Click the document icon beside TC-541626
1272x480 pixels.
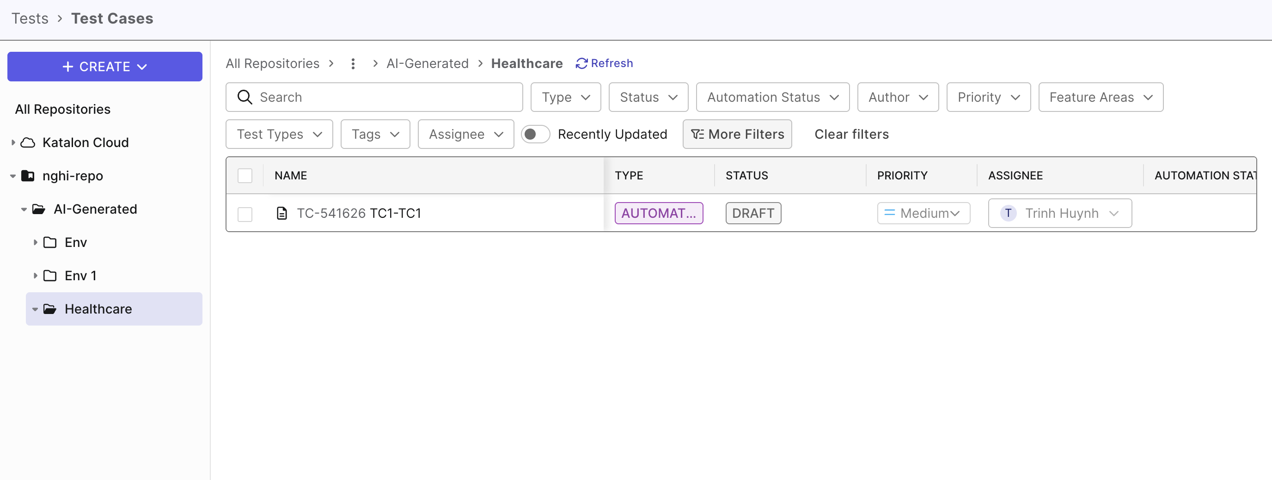tap(281, 213)
